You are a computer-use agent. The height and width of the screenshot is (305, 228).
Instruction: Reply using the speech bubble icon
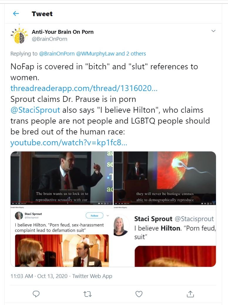tap(36, 294)
